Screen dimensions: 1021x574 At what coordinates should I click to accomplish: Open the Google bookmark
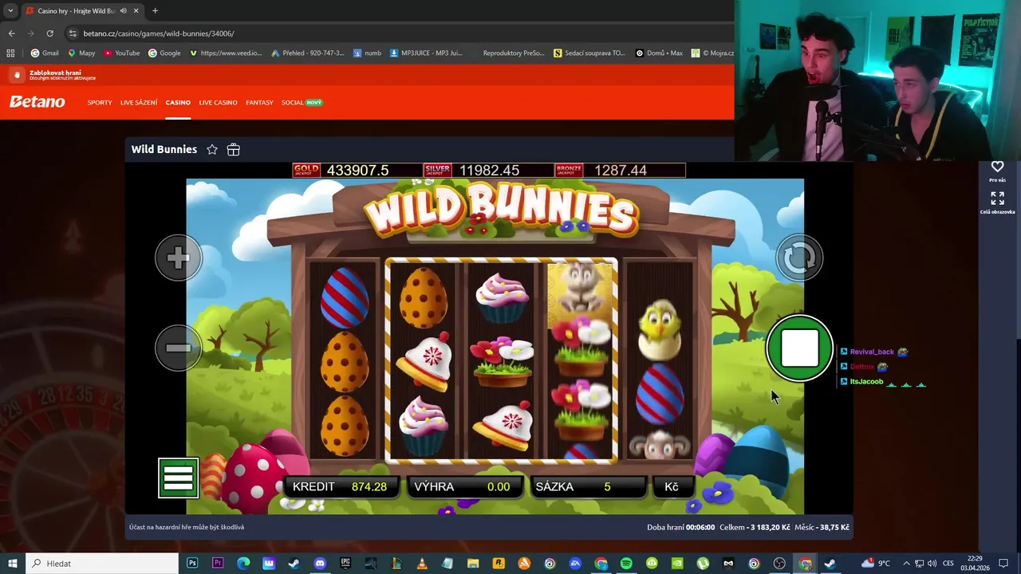tap(164, 53)
